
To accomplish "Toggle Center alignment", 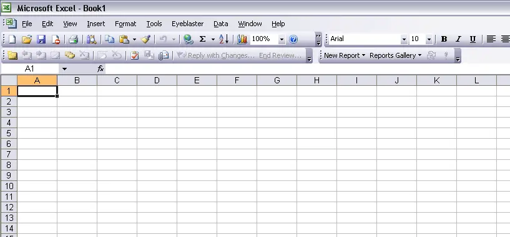I will [x=505, y=39].
